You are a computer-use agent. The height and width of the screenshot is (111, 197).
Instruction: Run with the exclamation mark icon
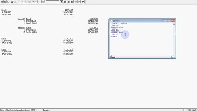coord(40,2)
